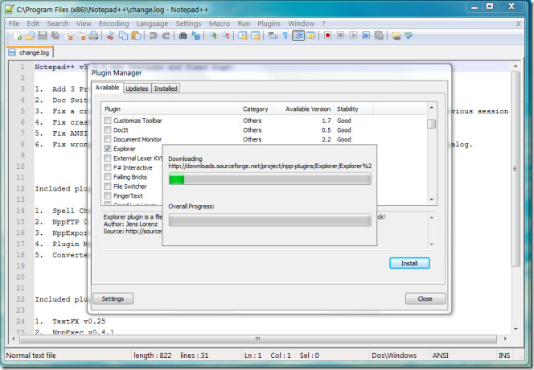Print the document with the printer icon

pos(93,35)
